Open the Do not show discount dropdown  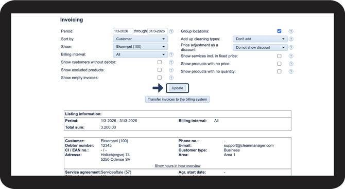[x=260, y=47]
